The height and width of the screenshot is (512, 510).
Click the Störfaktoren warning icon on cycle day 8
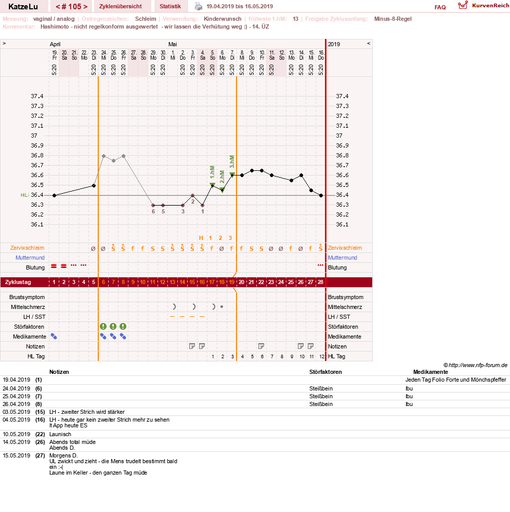(x=123, y=327)
